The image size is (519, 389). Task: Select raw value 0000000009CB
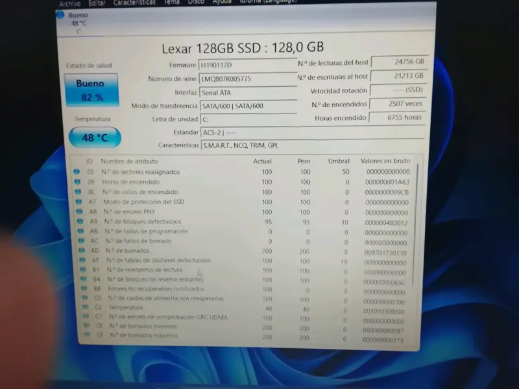tap(387, 192)
